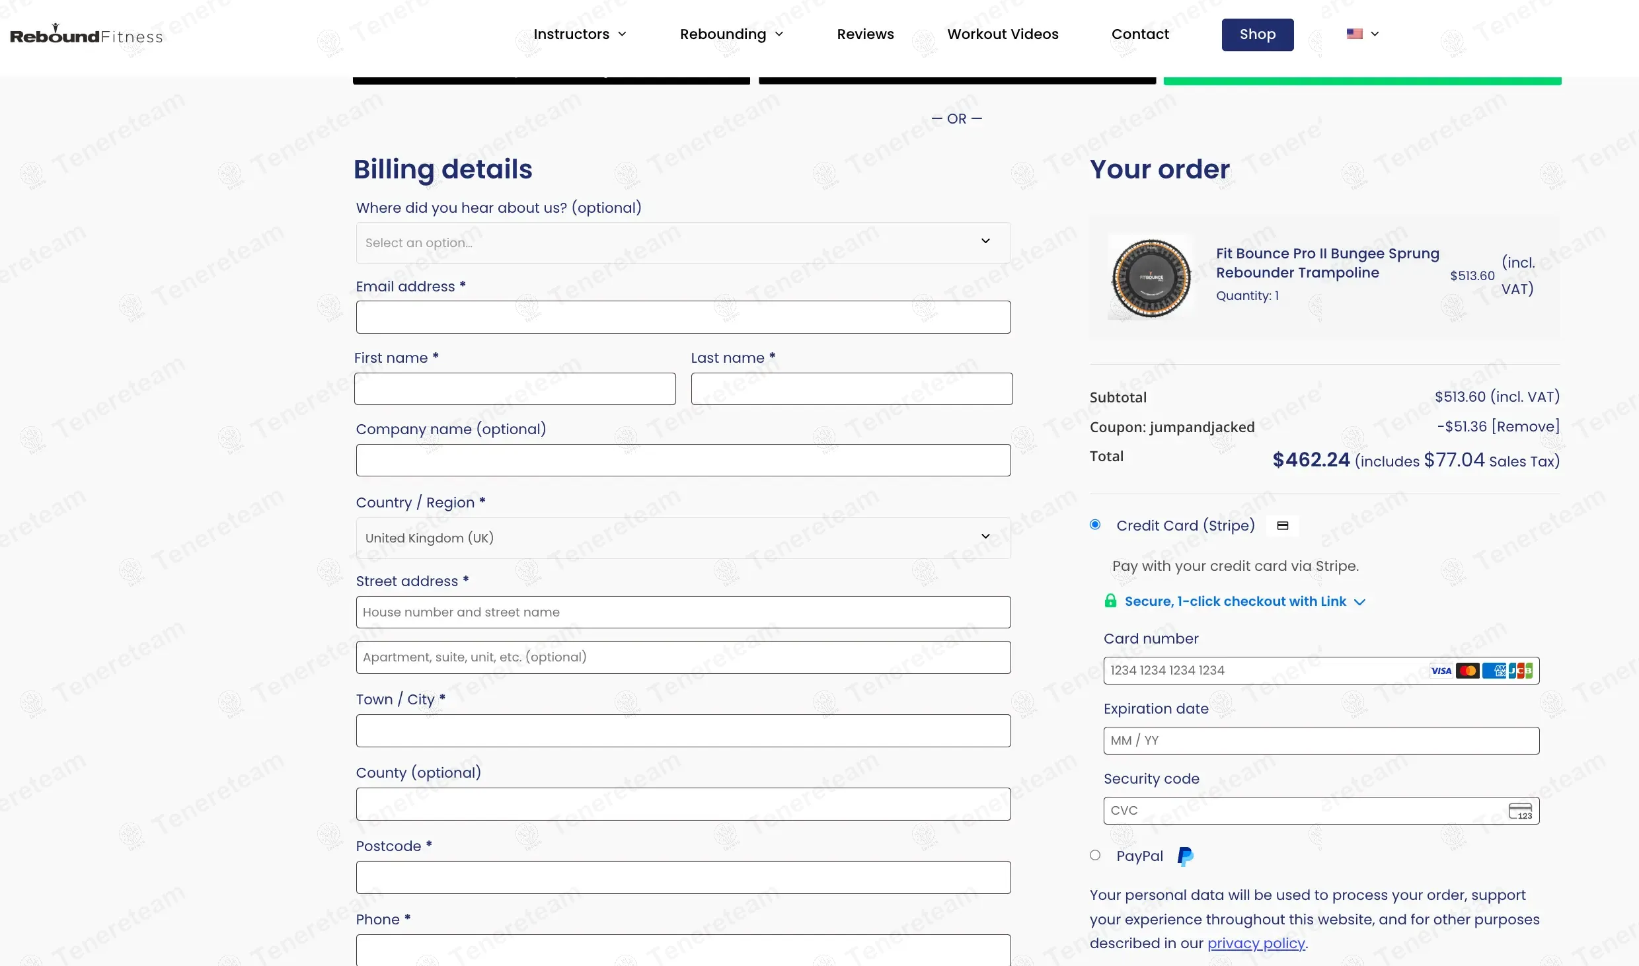
Task: Click the trampoline product thumbnail
Action: 1151,278
